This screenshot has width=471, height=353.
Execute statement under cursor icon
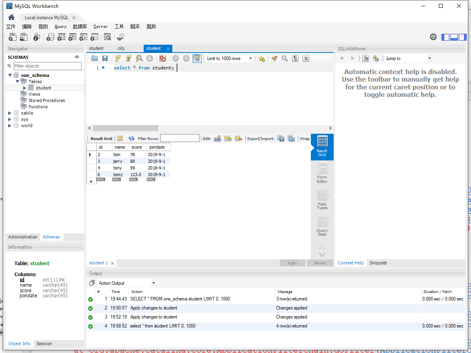[x=128, y=58]
